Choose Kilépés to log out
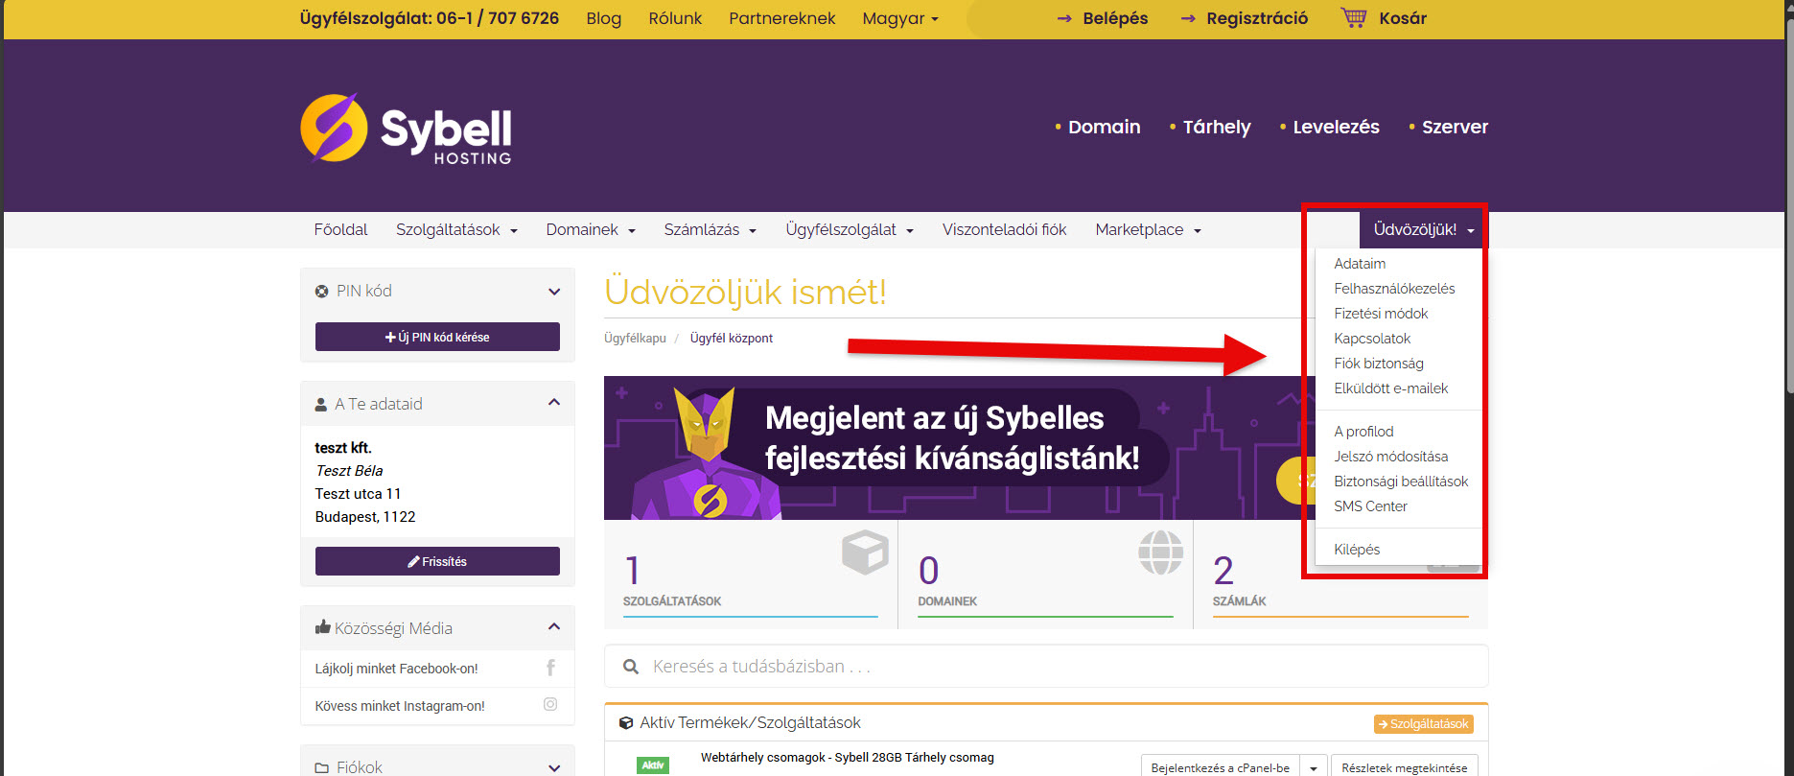1794x776 pixels. click(1357, 550)
